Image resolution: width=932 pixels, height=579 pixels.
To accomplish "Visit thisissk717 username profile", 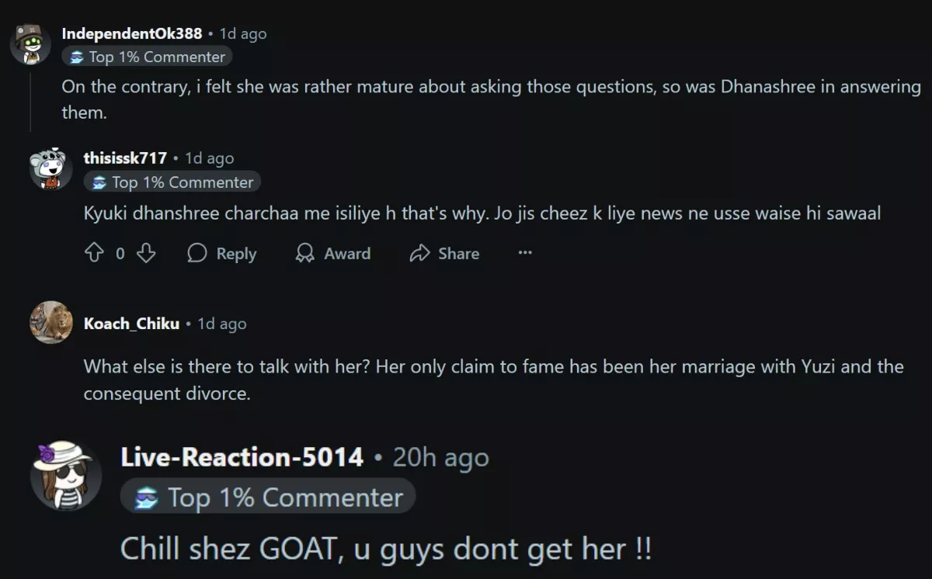I will [125, 158].
